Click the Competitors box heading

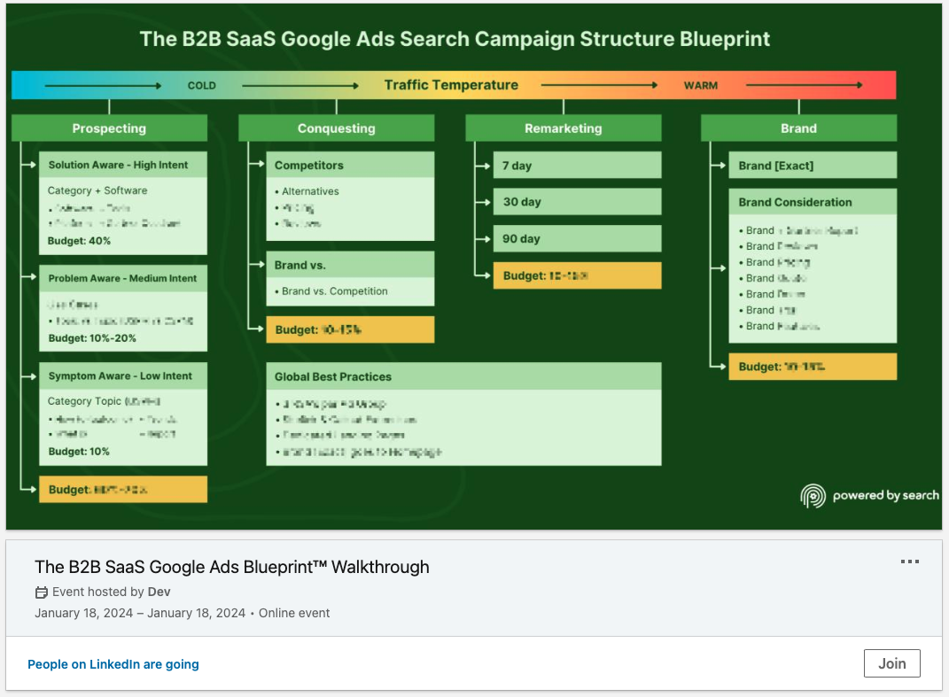(350, 166)
